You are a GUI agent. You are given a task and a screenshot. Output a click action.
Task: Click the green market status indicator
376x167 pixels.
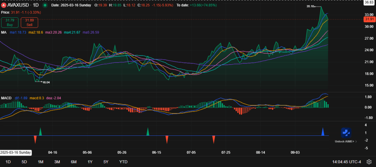pos(45,6)
